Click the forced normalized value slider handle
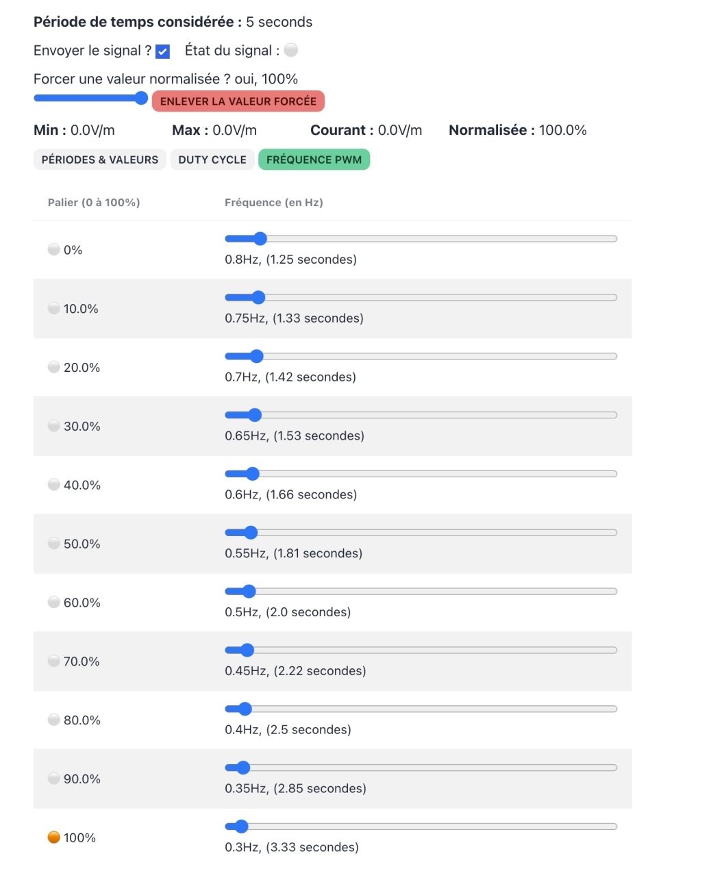This screenshot has width=711, height=871. (141, 98)
